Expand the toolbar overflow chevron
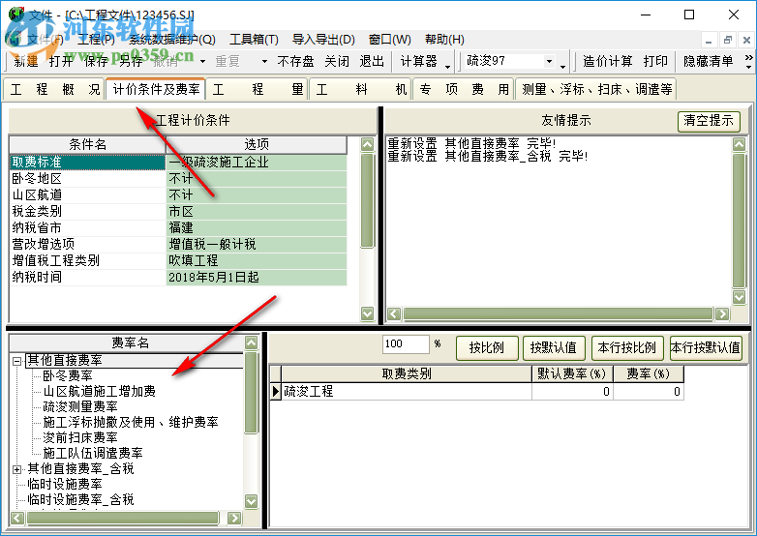 749,61
